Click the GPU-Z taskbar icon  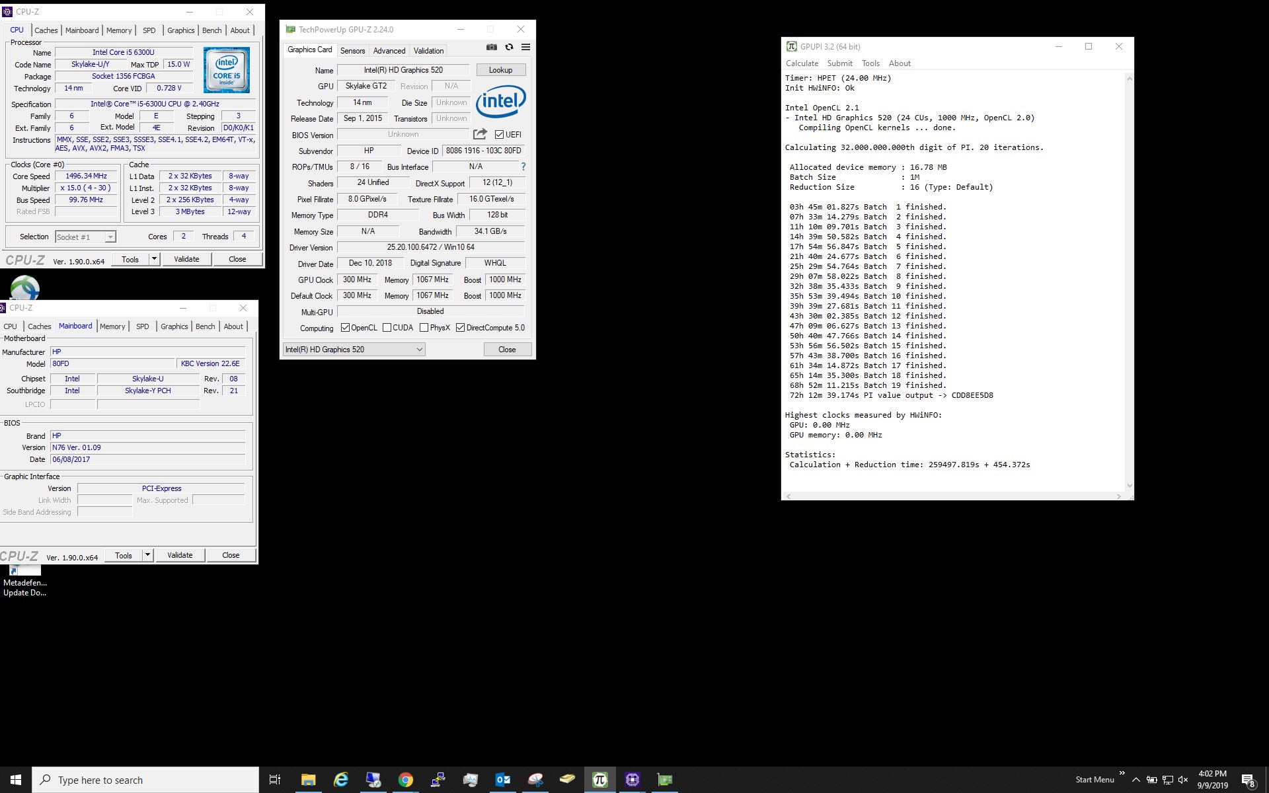pyautogui.click(x=664, y=780)
